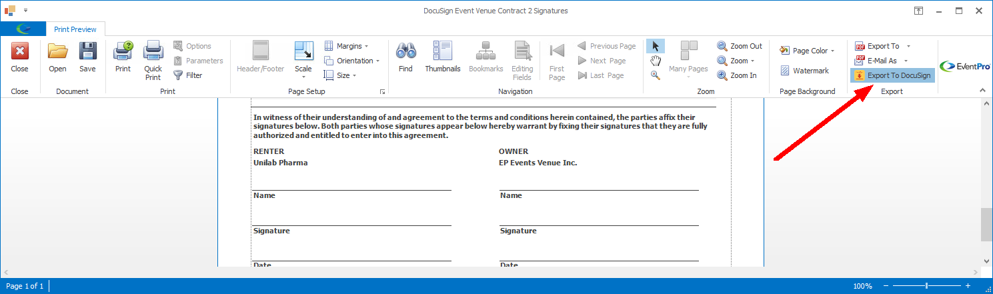Click the ribbon display options button
Screen dimensions: 993x294
(918, 11)
